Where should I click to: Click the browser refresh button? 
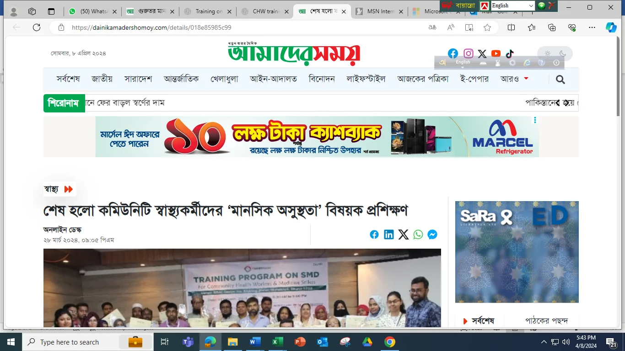tap(37, 27)
